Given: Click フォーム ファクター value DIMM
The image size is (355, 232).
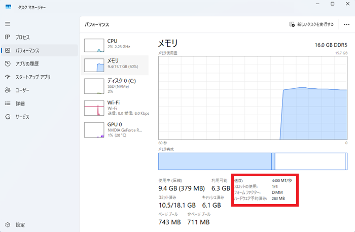Looking at the screenshot, I should click(x=277, y=192).
